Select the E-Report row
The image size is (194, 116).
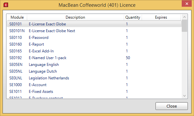[x=94, y=44]
